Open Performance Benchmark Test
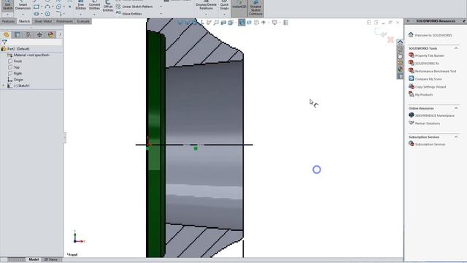This screenshot has height=263, width=467. click(433, 71)
